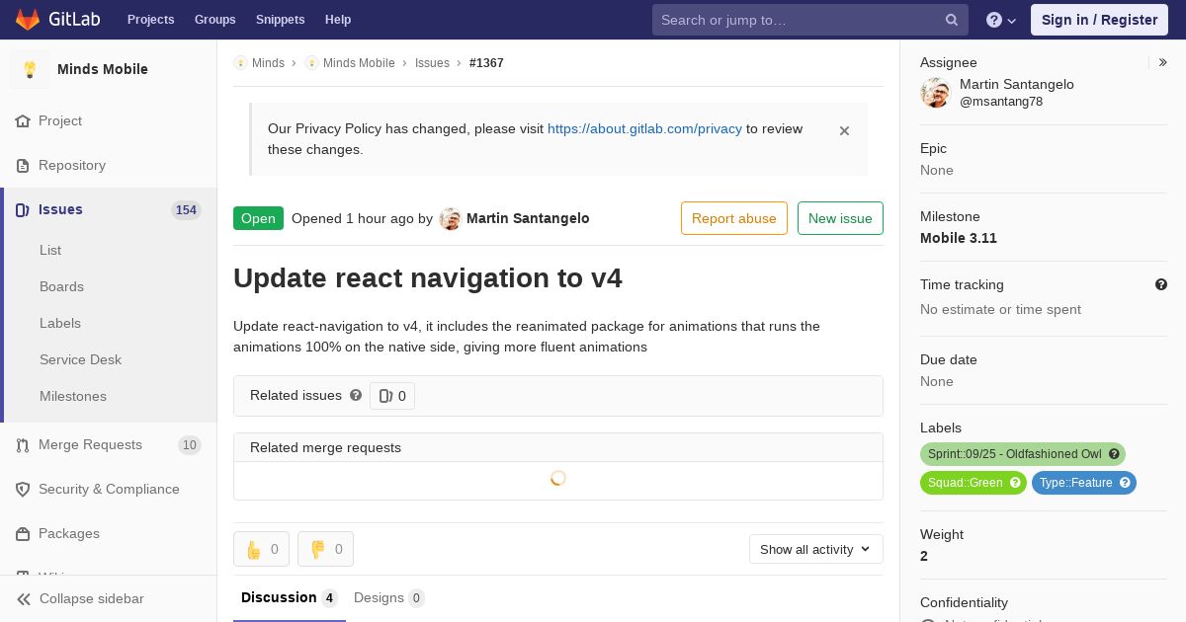Click the thumbs up reaction button

click(261, 549)
